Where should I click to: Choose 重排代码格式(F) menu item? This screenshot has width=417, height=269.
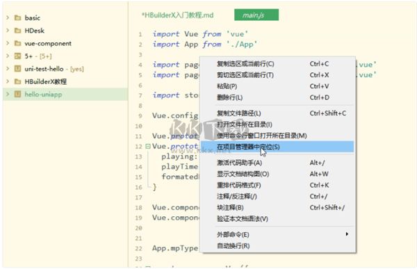coord(277,185)
